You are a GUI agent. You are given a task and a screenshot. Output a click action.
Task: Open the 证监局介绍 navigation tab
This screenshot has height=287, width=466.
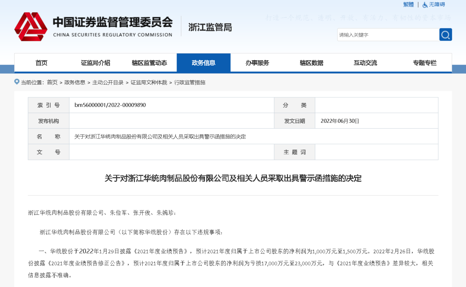[x=95, y=63]
